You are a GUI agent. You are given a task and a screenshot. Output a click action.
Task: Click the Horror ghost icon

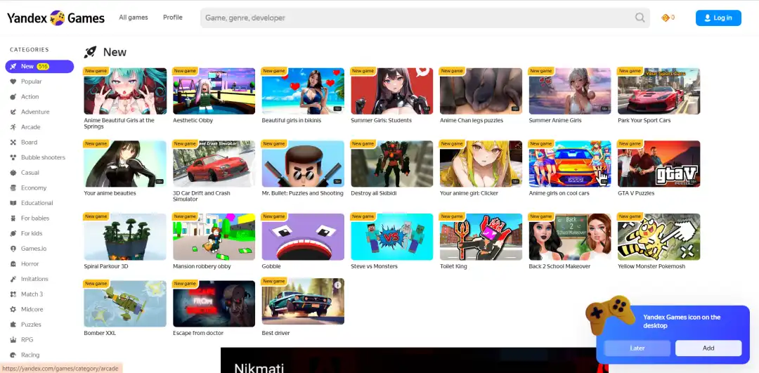[13, 263]
